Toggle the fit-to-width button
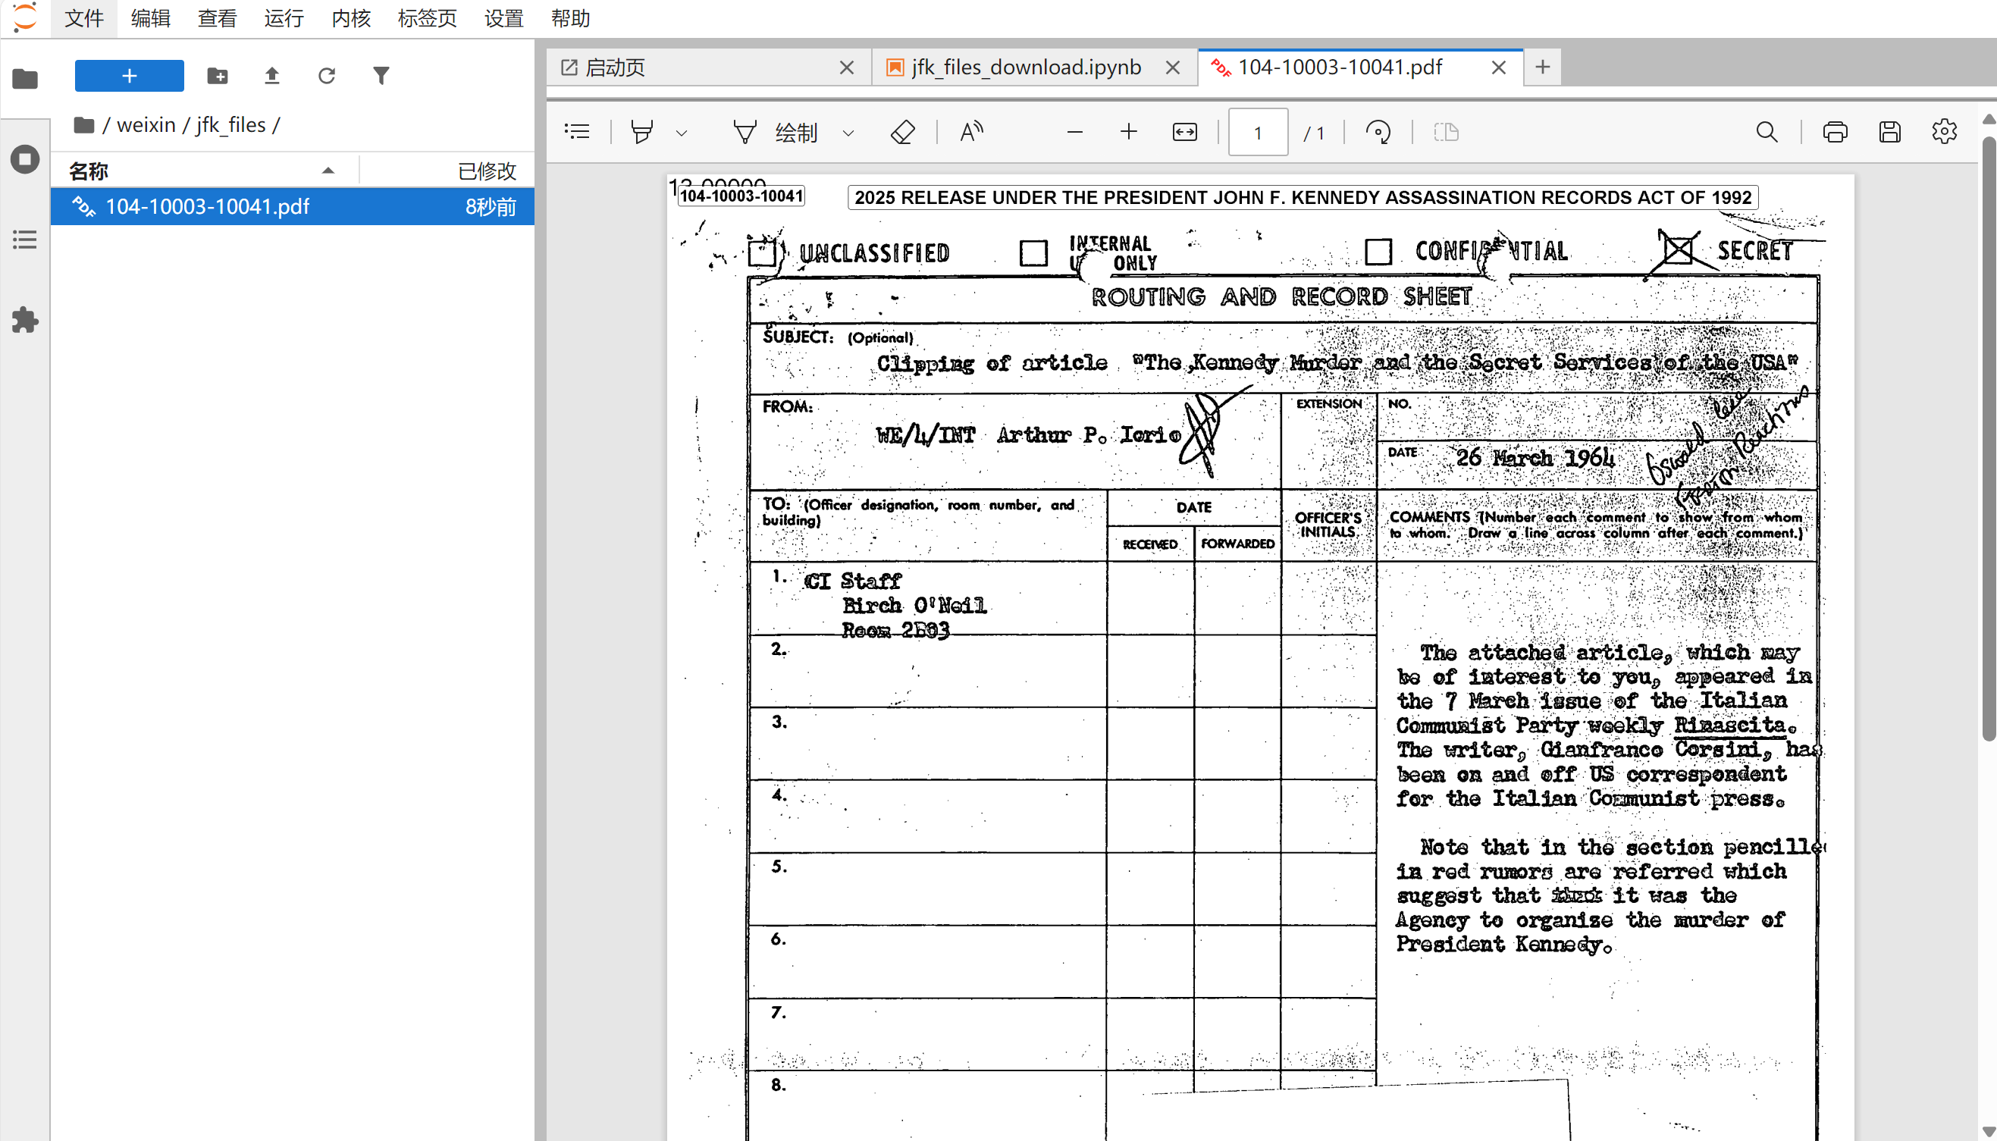Viewport: 1997px width, 1141px height. 1184,133
